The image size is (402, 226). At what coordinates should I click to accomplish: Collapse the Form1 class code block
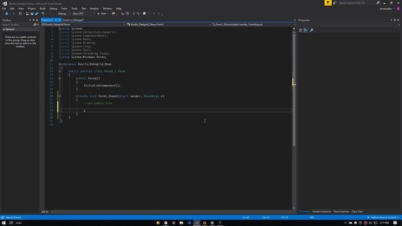click(x=60, y=72)
